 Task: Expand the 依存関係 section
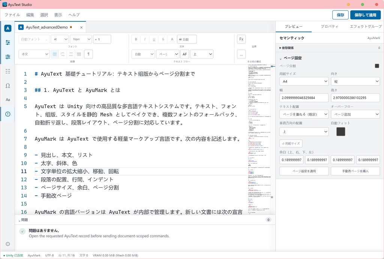pyautogui.click(x=330, y=48)
